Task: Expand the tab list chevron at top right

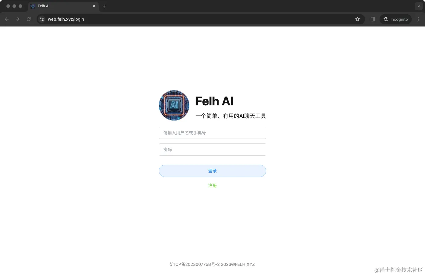Action: pos(418,6)
